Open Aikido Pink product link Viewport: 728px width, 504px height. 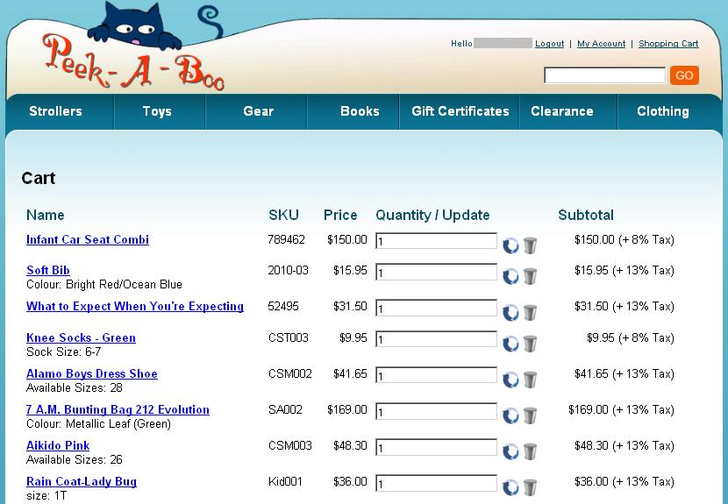58,446
